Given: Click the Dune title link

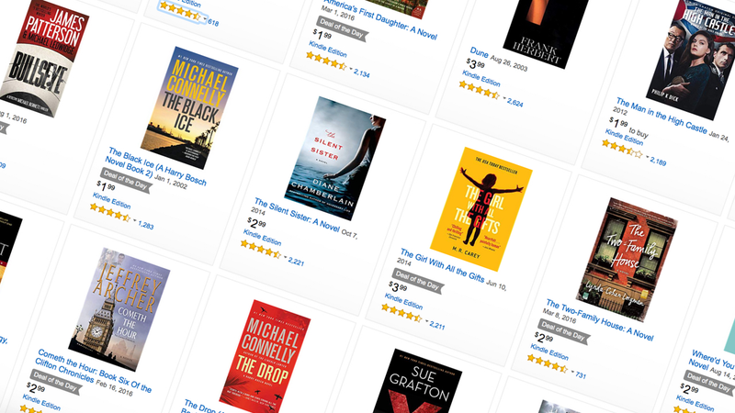Looking at the screenshot, I should click(479, 52).
